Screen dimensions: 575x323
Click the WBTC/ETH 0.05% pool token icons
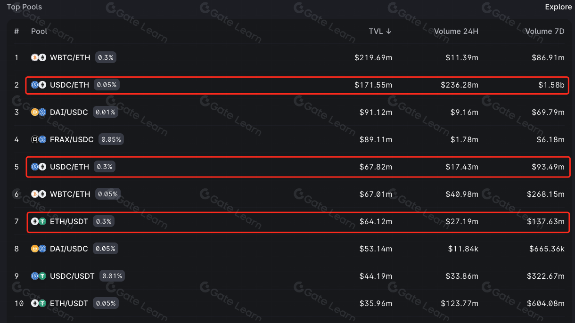(39, 194)
